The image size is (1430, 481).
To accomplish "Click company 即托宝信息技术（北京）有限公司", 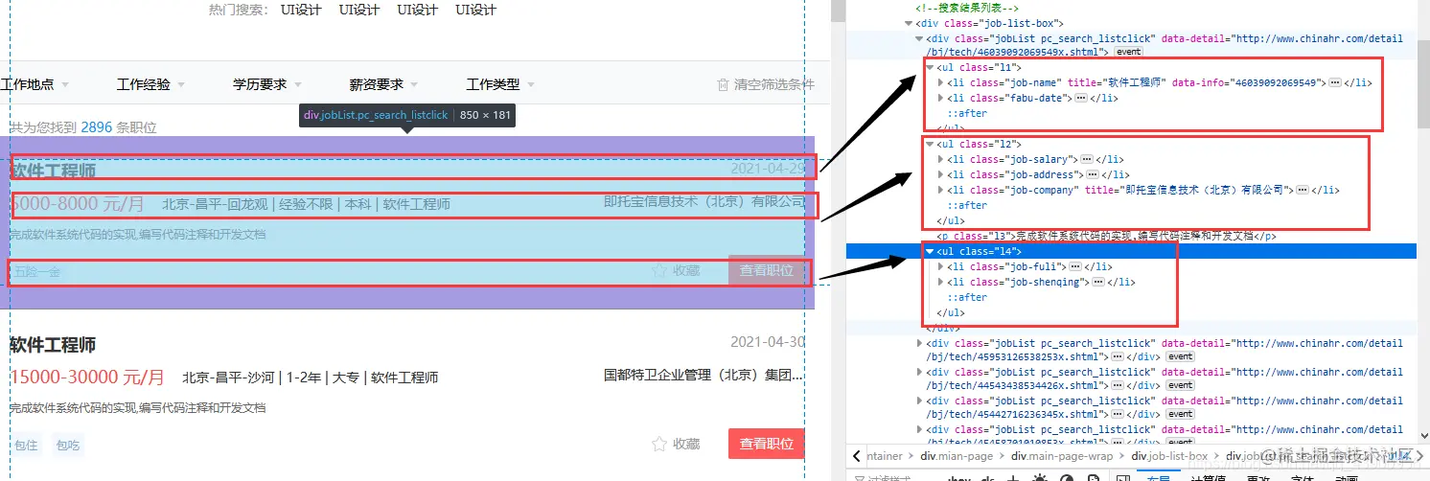I will (x=704, y=201).
